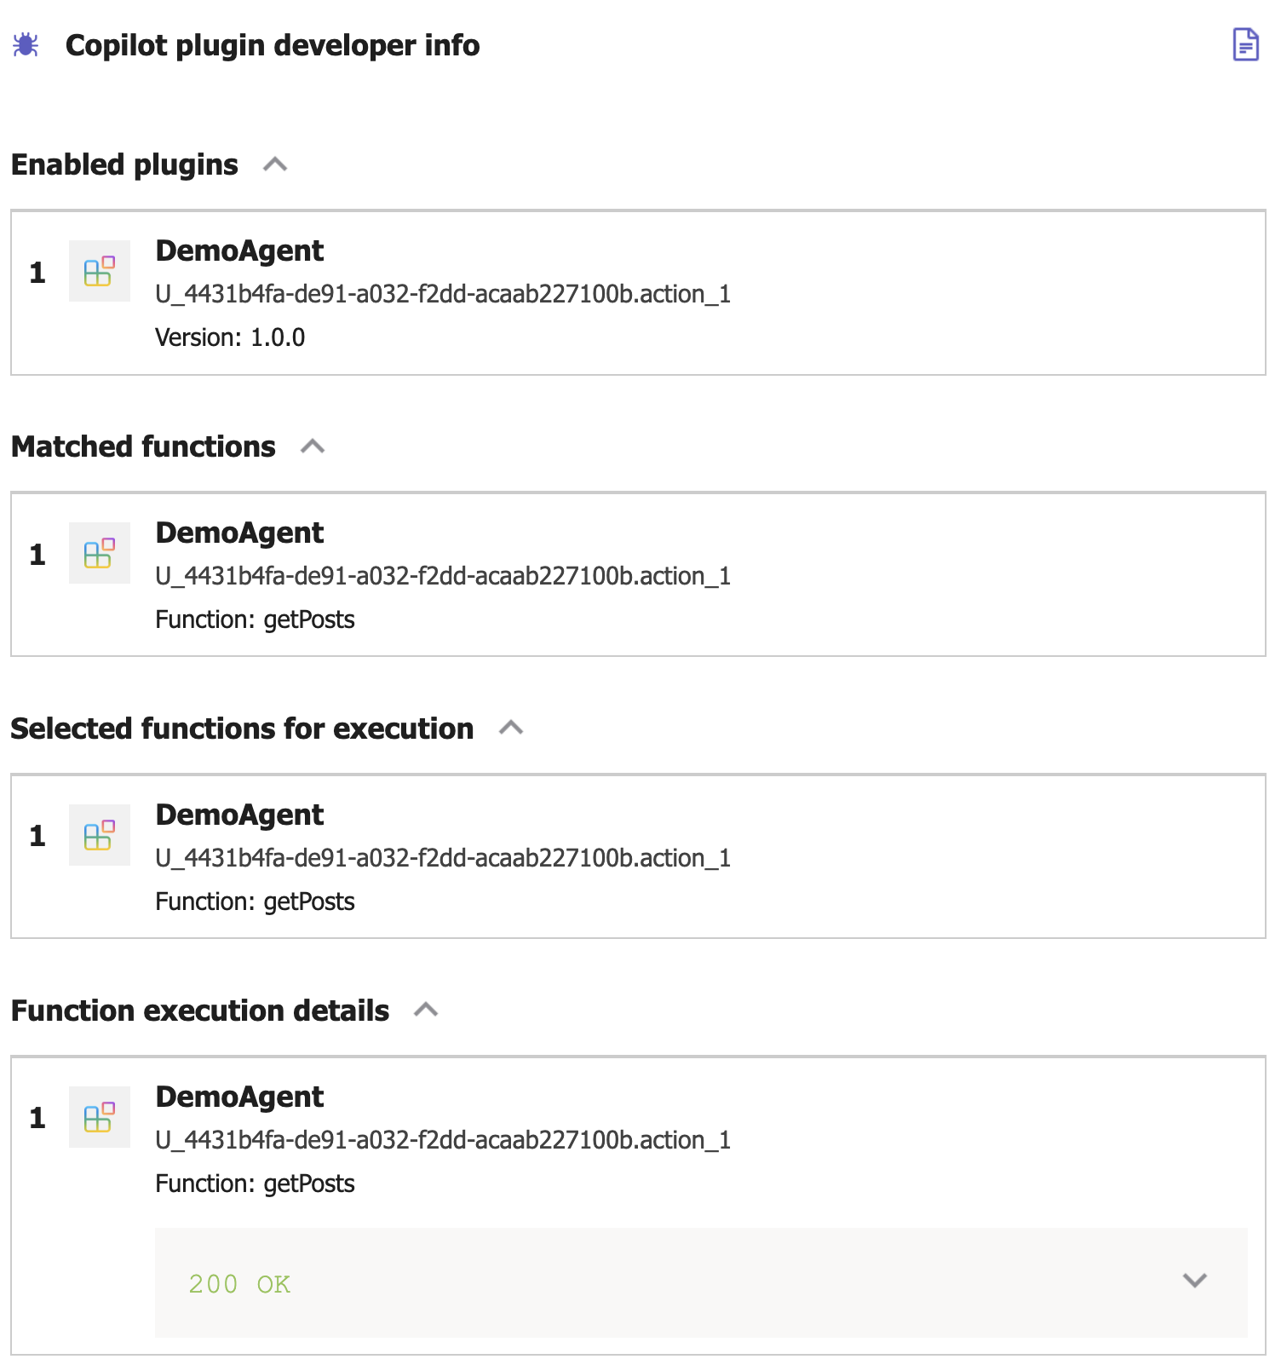Click the DemoAgent icon under Enabled plugins
Screen dimensions: 1281x1365
pos(99,271)
